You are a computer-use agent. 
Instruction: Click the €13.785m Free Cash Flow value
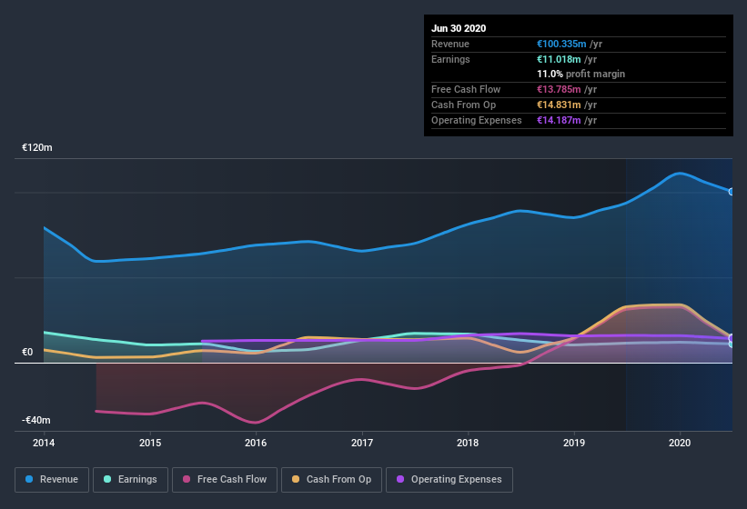pos(560,89)
